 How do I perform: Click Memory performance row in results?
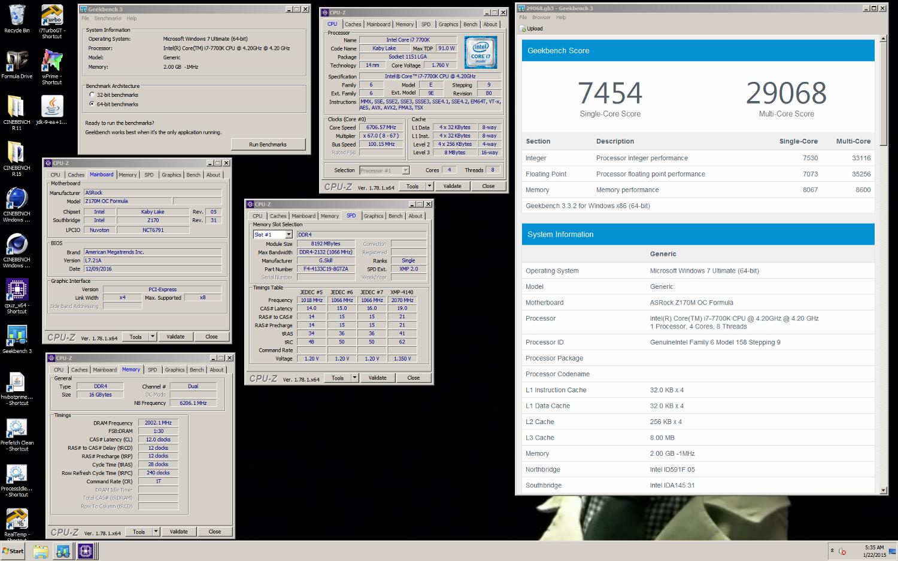point(698,190)
